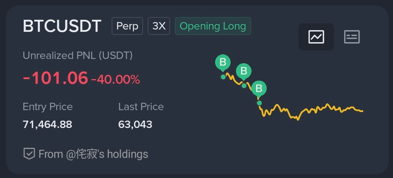Click the green dot below third buy marker
This screenshot has width=393, height=178.
point(259,103)
